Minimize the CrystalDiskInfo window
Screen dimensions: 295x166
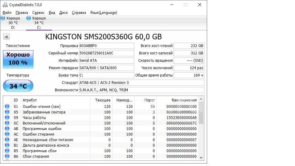172,5
